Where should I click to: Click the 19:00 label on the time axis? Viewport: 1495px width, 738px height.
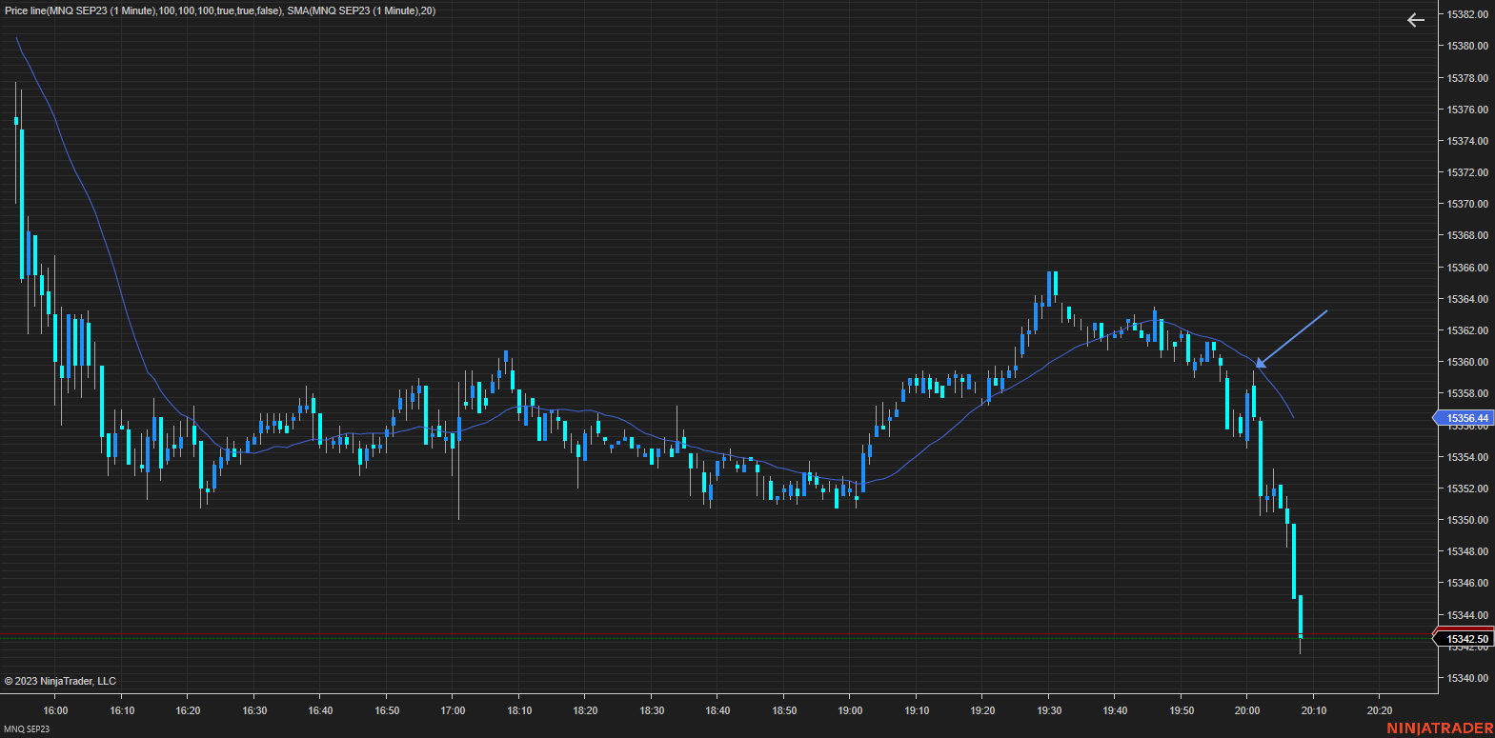click(850, 710)
